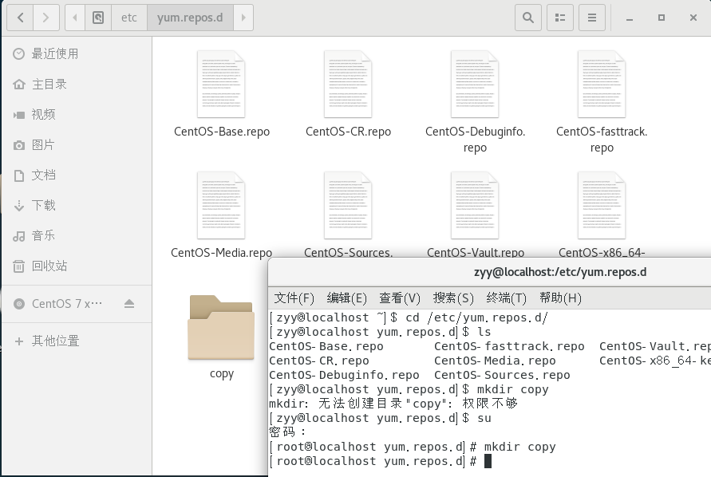Click the path bar left scroll arrow

[x=75, y=18]
